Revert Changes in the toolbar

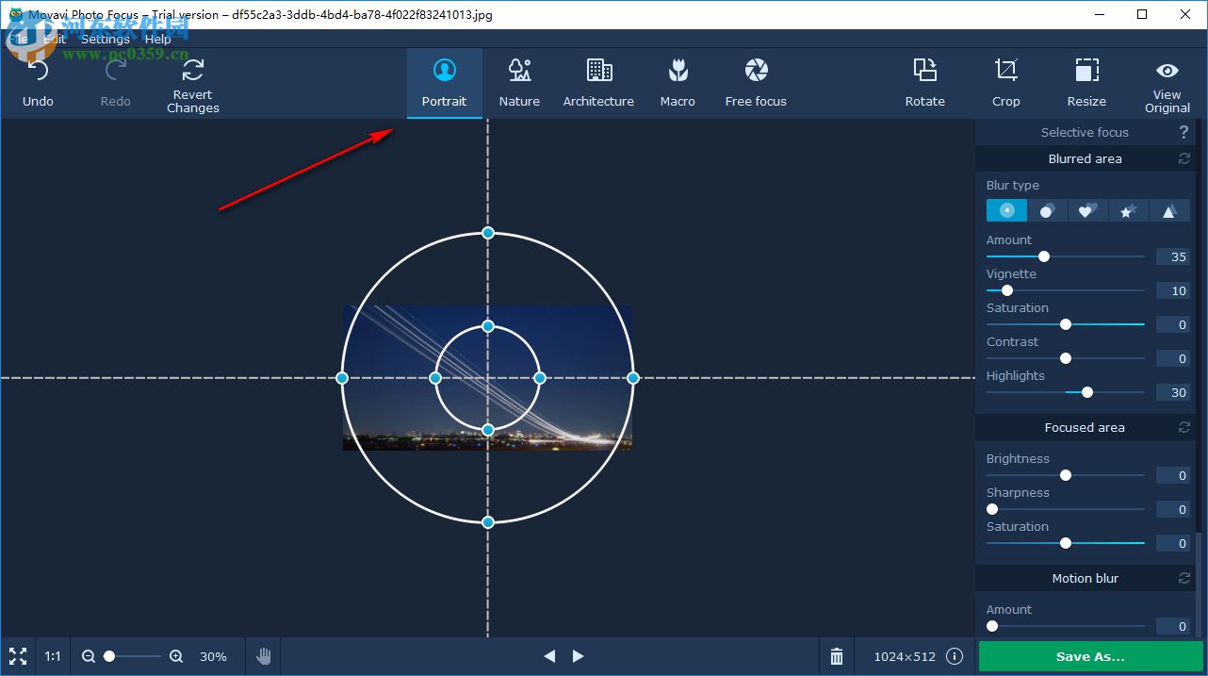(x=193, y=85)
